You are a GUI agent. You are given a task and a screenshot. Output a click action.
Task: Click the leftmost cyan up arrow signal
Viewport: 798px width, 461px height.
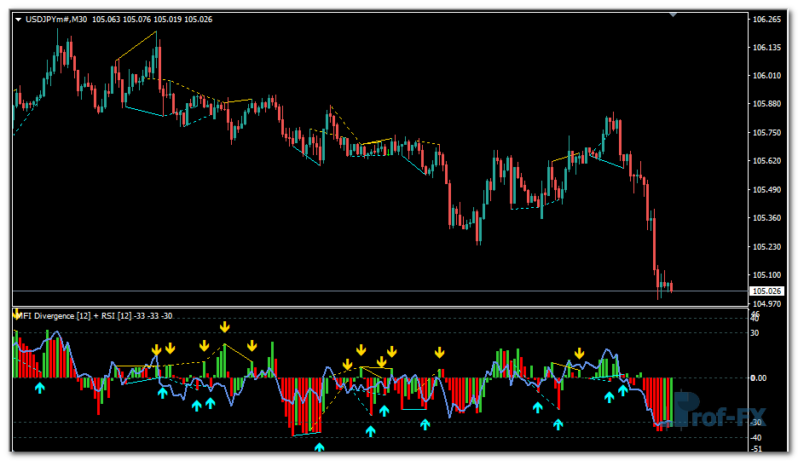pyautogui.click(x=39, y=388)
